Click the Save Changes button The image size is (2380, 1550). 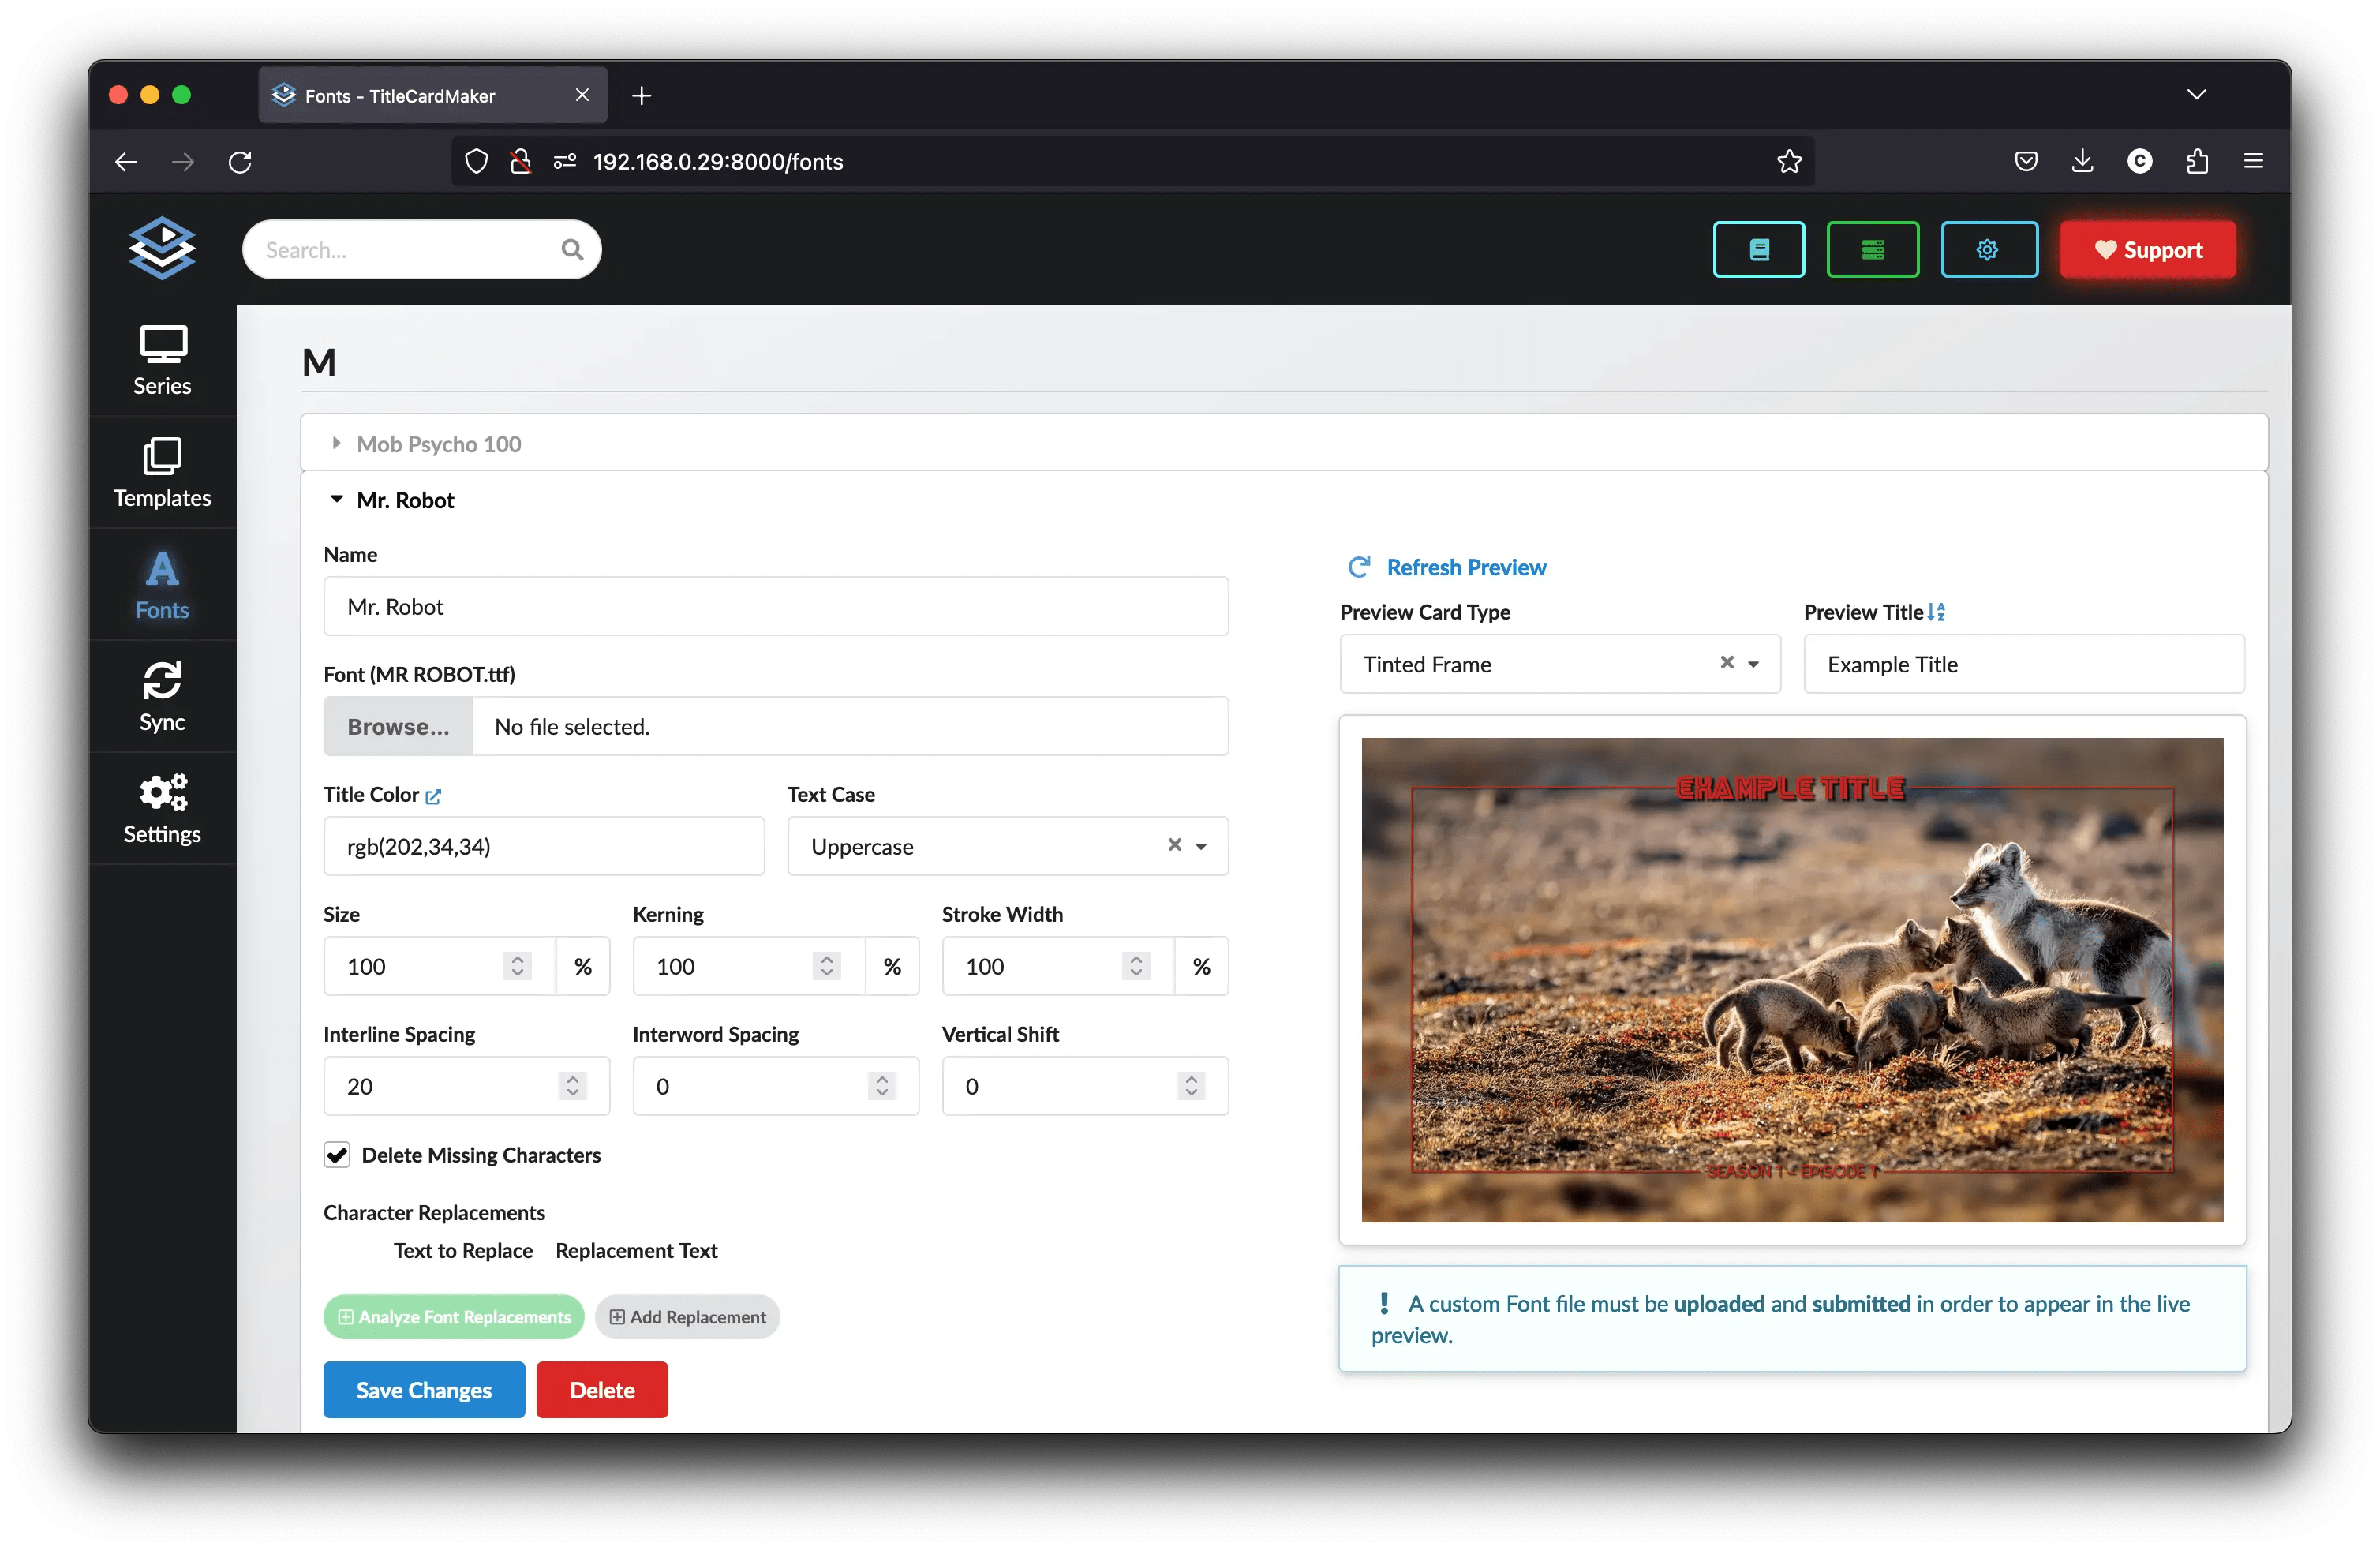pos(423,1389)
